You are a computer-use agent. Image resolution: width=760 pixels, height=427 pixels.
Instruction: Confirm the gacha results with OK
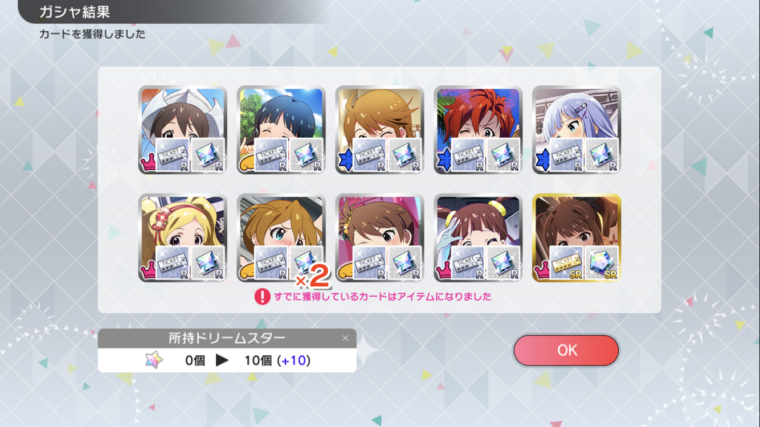coord(566,350)
